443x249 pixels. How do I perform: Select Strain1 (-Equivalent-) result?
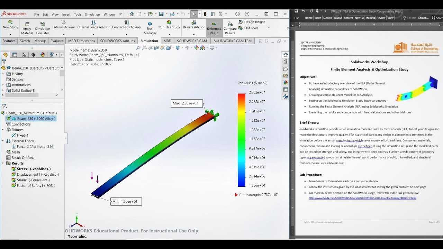click(30, 180)
